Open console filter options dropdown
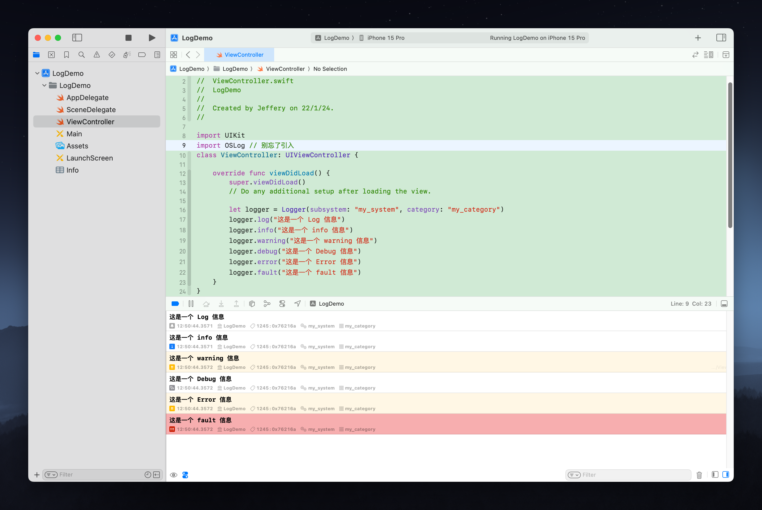 574,475
